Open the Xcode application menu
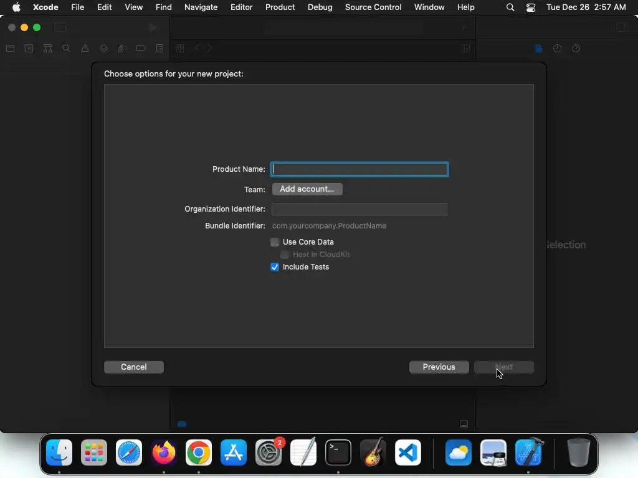638x478 pixels. (x=45, y=7)
